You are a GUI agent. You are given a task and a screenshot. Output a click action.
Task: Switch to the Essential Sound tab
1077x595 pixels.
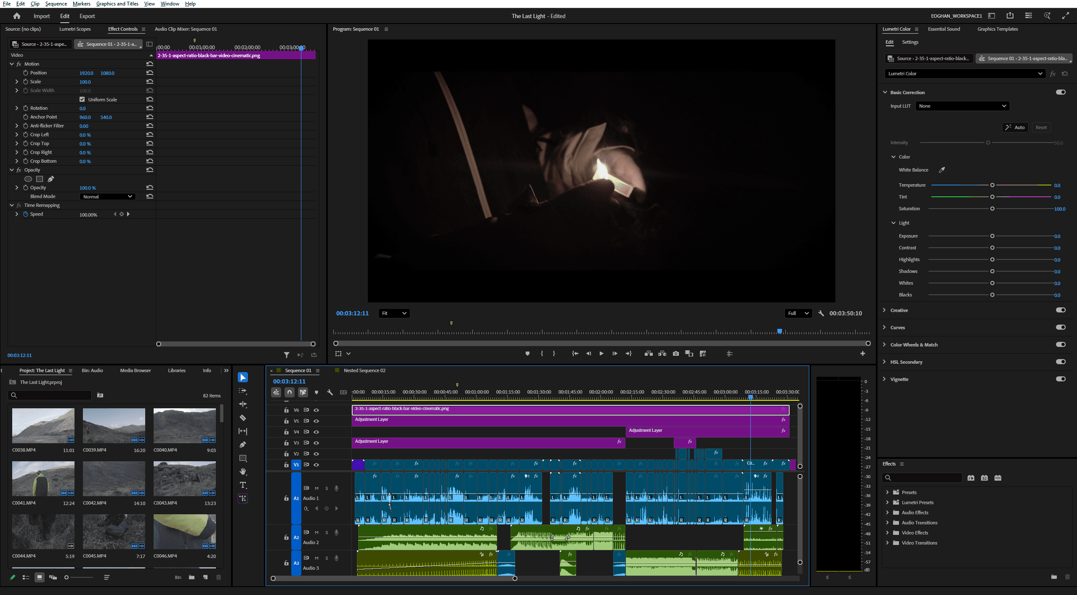pyautogui.click(x=944, y=29)
